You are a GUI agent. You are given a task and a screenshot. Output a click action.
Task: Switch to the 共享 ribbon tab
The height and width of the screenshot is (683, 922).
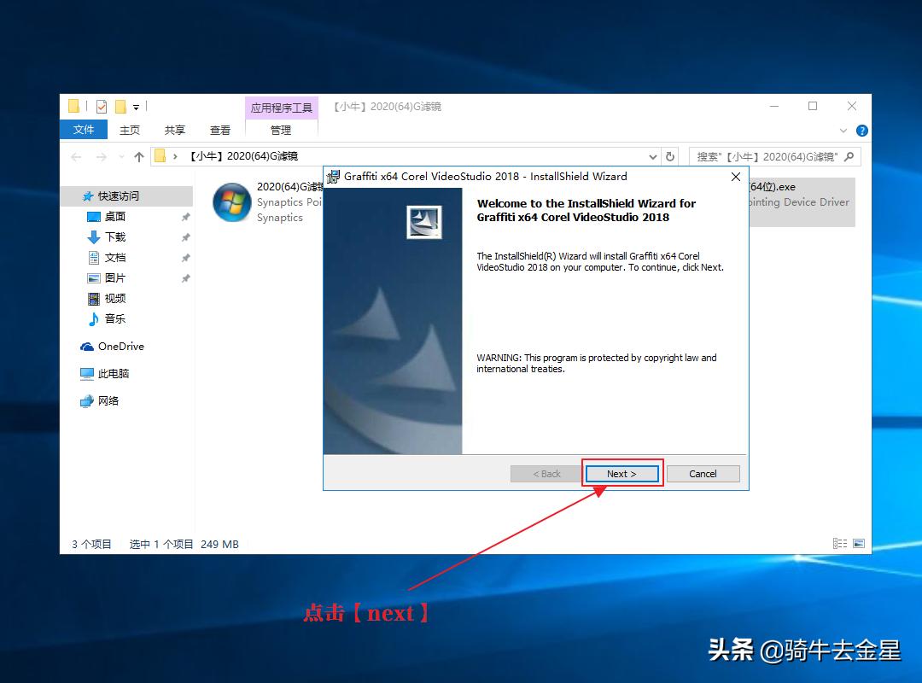(x=175, y=130)
